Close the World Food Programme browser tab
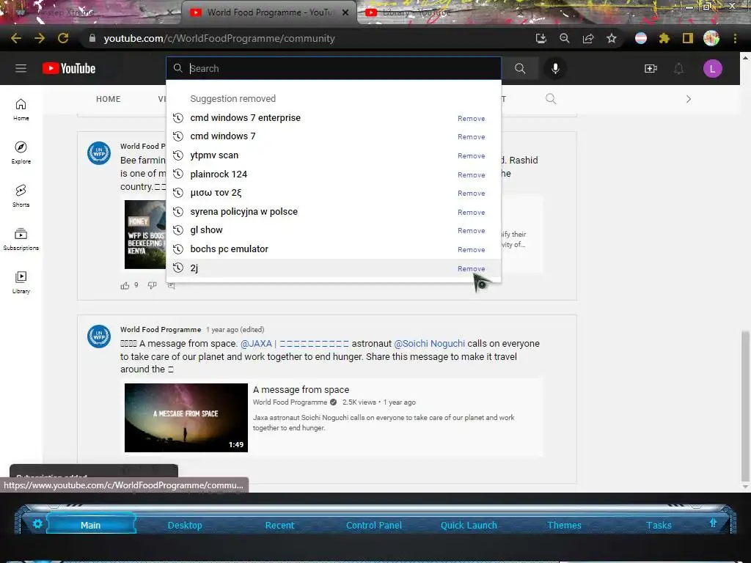The height and width of the screenshot is (563, 751). (x=345, y=12)
